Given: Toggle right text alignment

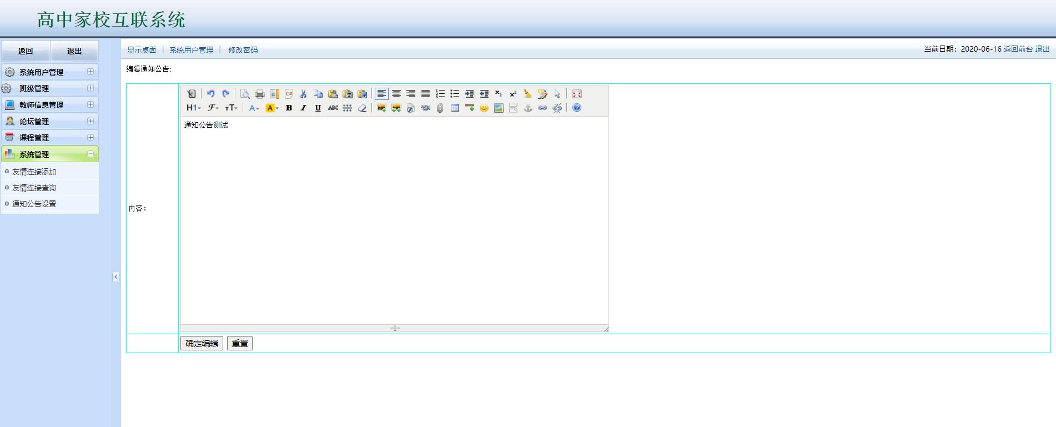Looking at the screenshot, I should click(x=411, y=94).
